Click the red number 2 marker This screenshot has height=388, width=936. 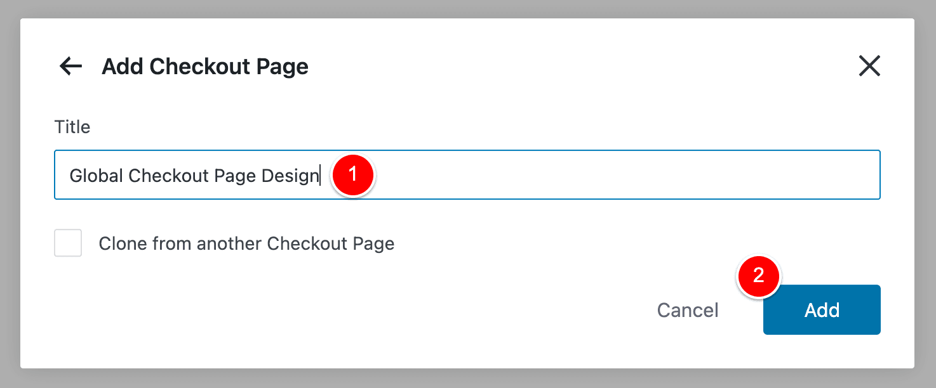(x=758, y=275)
